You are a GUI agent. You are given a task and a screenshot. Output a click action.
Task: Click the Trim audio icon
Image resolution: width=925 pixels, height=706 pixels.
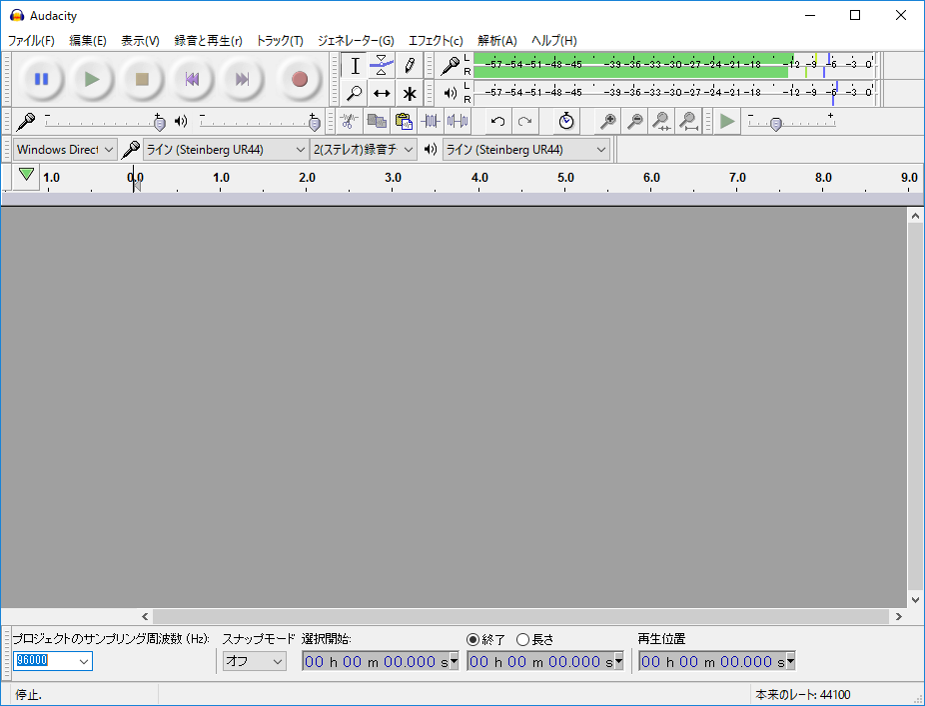(x=431, y=122)
